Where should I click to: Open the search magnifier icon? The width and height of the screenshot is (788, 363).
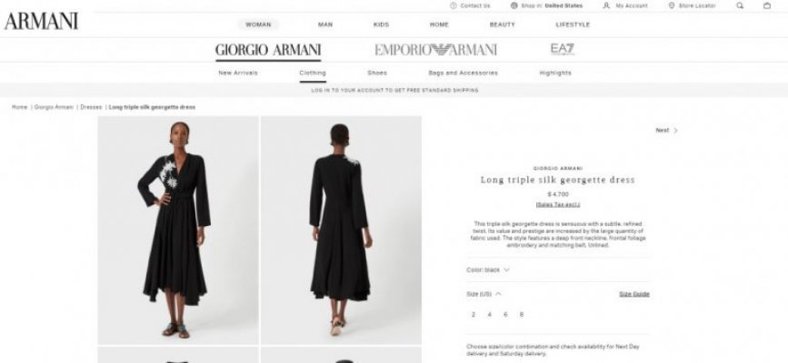740,5
